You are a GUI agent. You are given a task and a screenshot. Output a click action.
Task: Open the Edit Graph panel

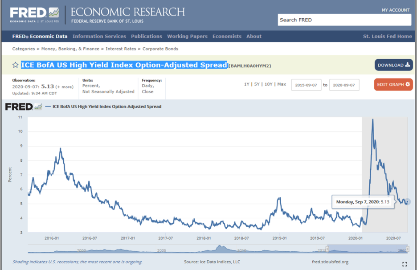pos(393,85)
